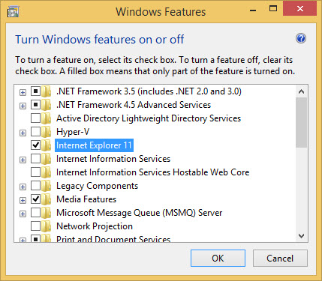The image size is (322, 281).
Task: Select .NET Framework 4.5 Advanced Services label
Action: pyautogui.click(x=134, y=105)
